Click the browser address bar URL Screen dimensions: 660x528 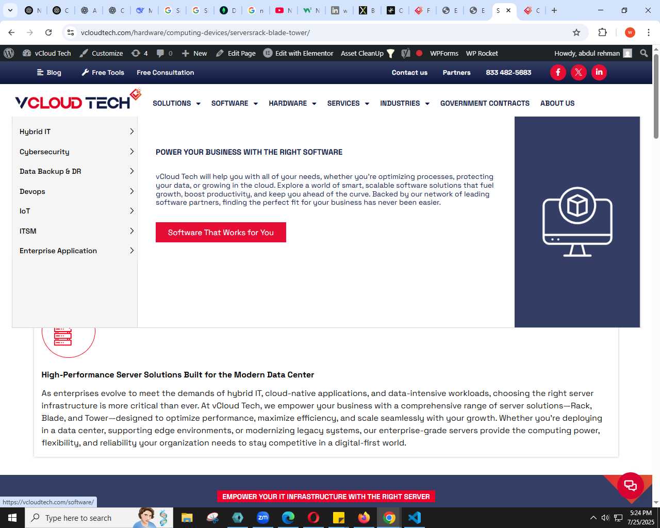(195, 32)
